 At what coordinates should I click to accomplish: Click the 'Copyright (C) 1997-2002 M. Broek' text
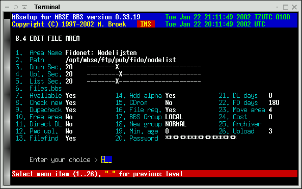pos(69,24)
